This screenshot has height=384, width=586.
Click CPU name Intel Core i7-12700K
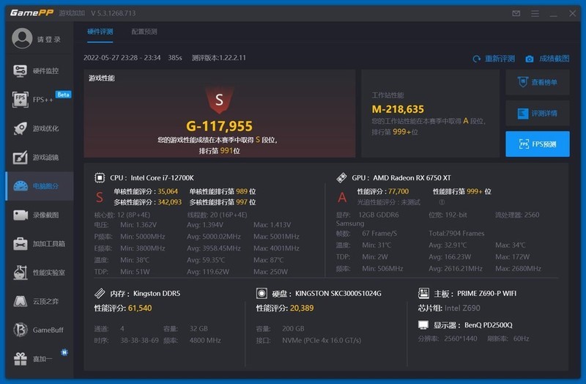pyautogui.click(x=162, y=177)
